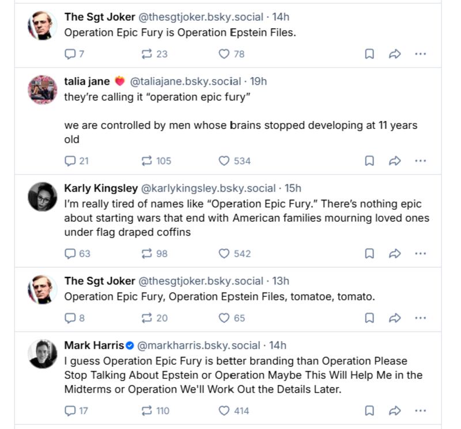The image size is (461, 429).
Task: Repost talia jane's "operation epic fury" post
Action: (145, 161)
